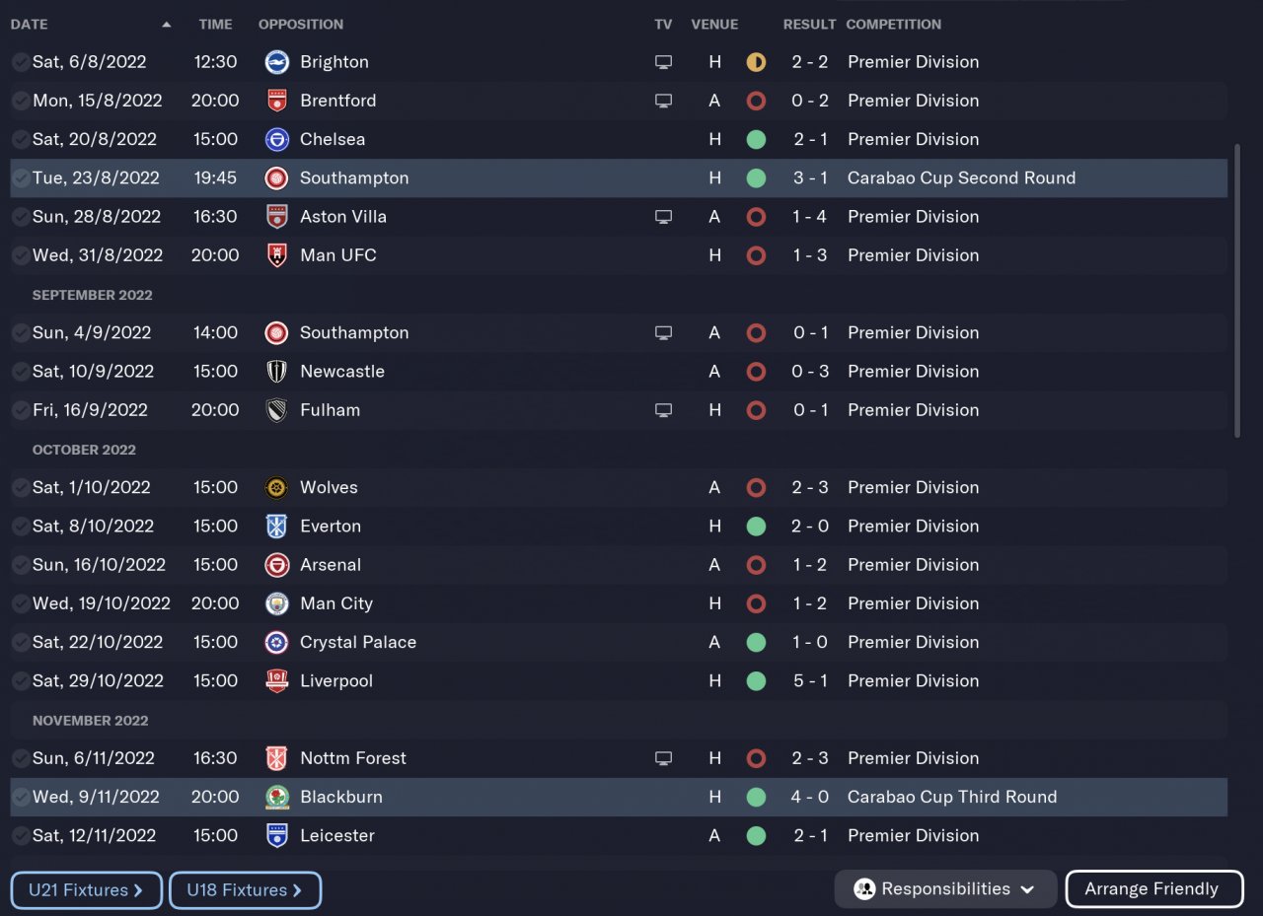Sort by the Opposition column header

301,24
